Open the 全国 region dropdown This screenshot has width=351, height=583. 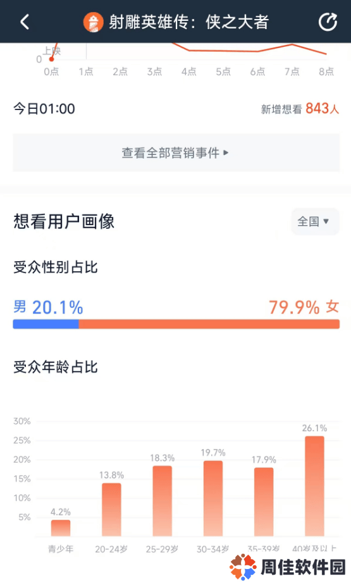click(x=315, y=221)
